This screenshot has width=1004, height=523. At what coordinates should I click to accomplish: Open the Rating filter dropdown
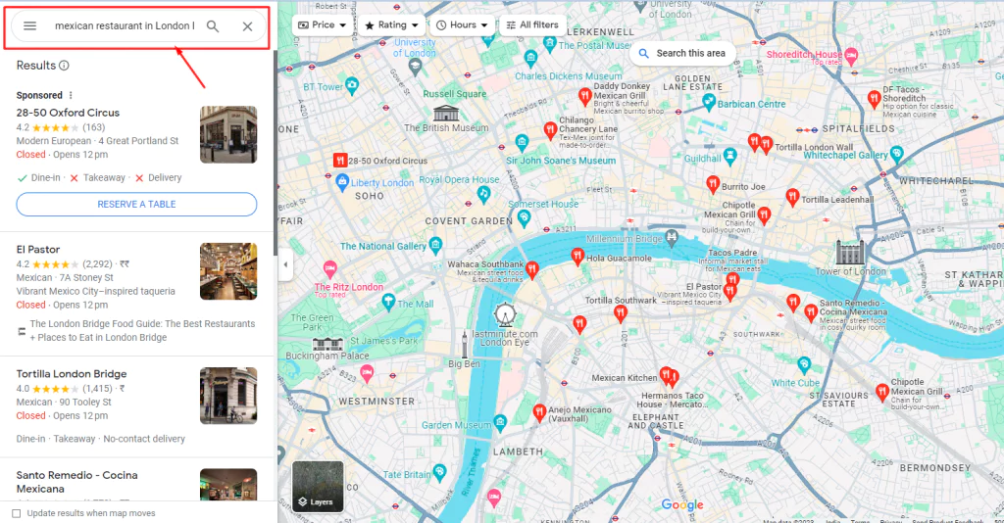(x=391, y=24)
